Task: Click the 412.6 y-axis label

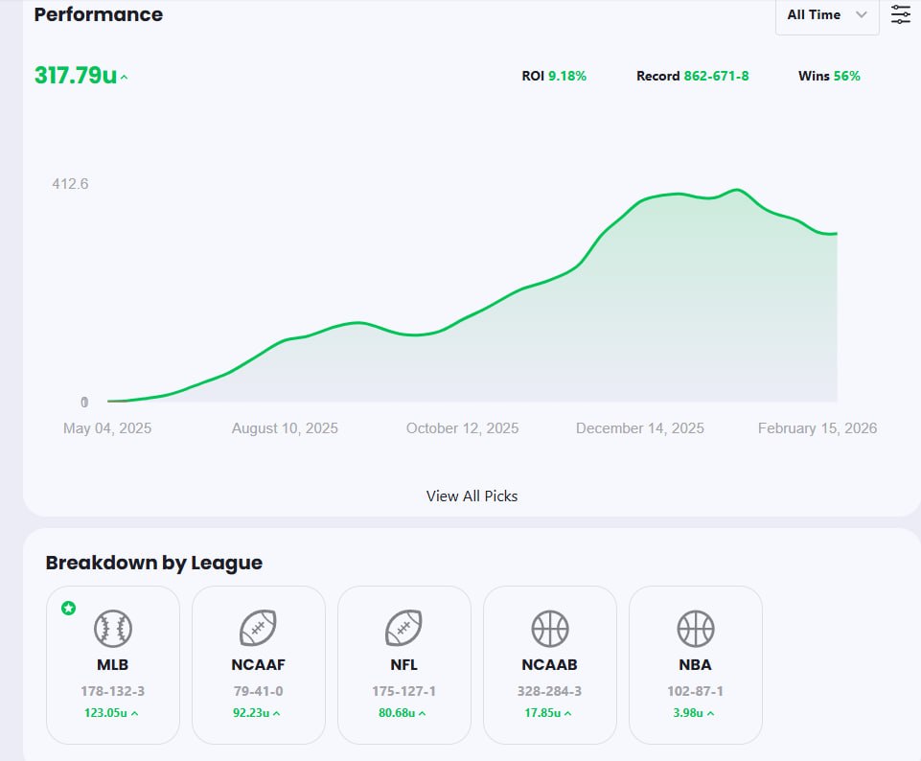Action: (70, 184)
